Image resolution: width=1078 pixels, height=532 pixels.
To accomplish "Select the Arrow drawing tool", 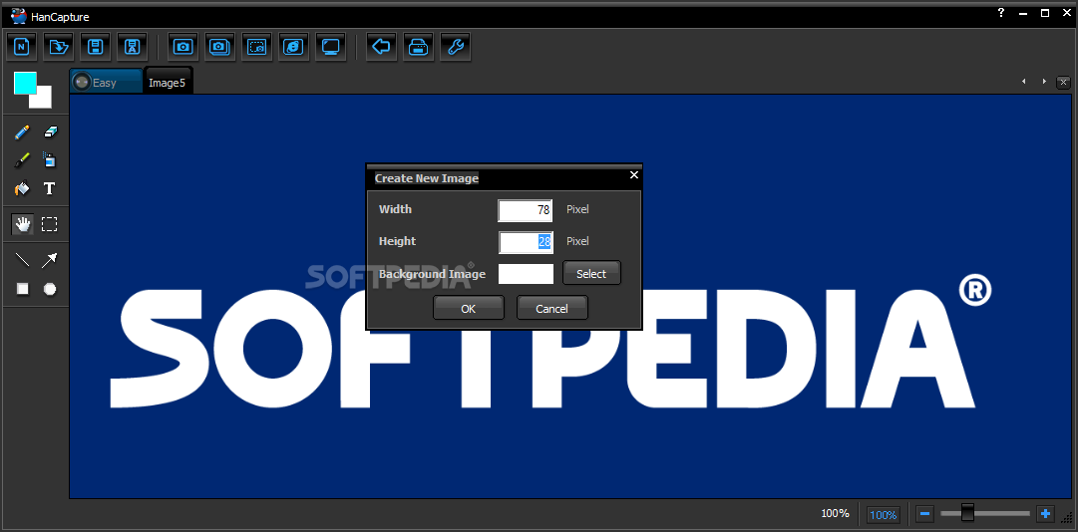I will point(50,259).
